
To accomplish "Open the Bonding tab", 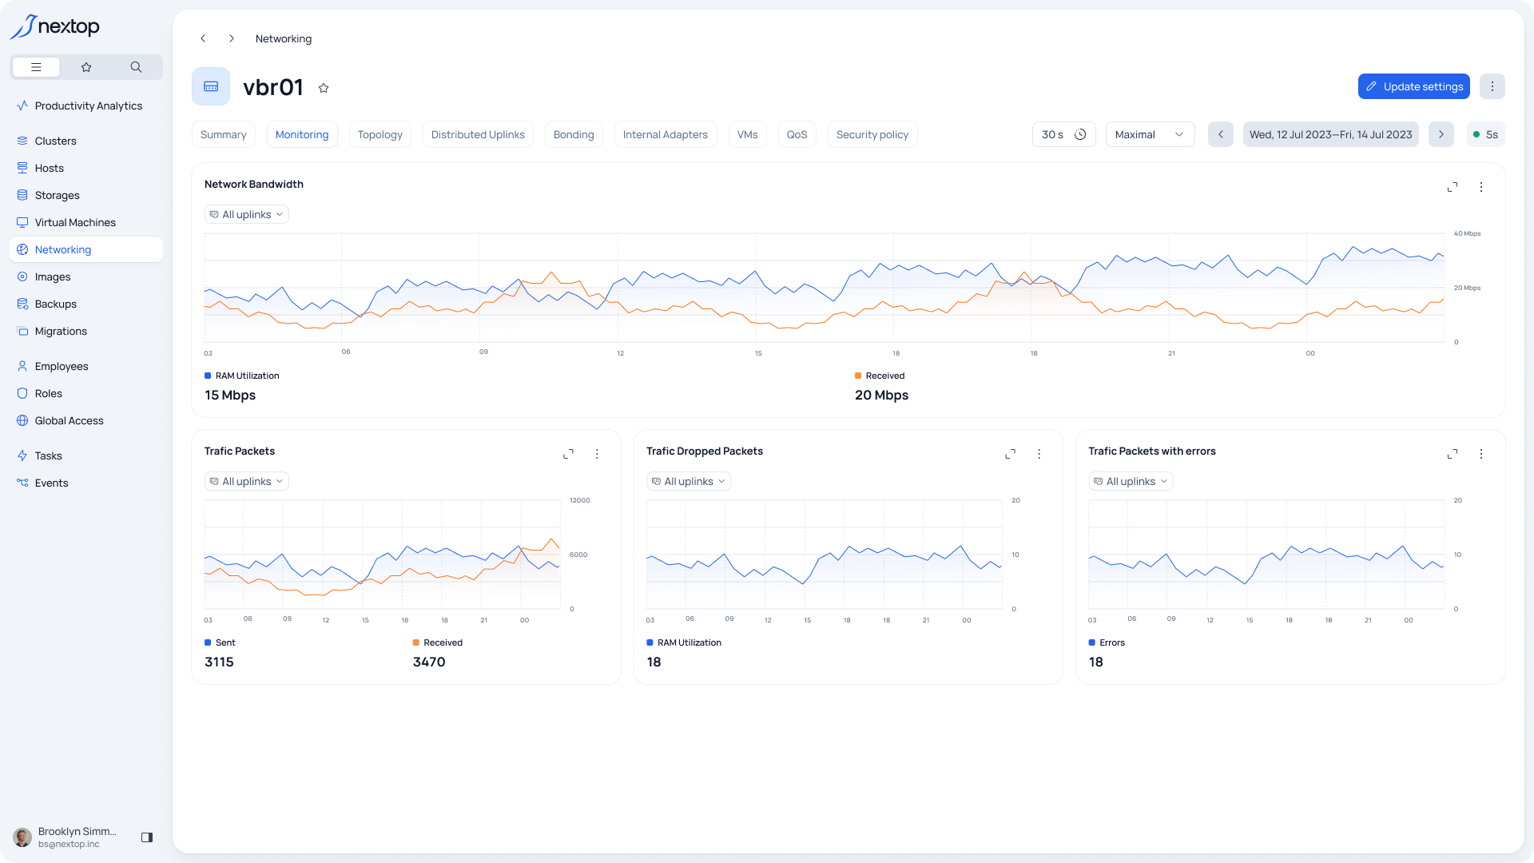I will pyautogui.click(x=574, y=134).
